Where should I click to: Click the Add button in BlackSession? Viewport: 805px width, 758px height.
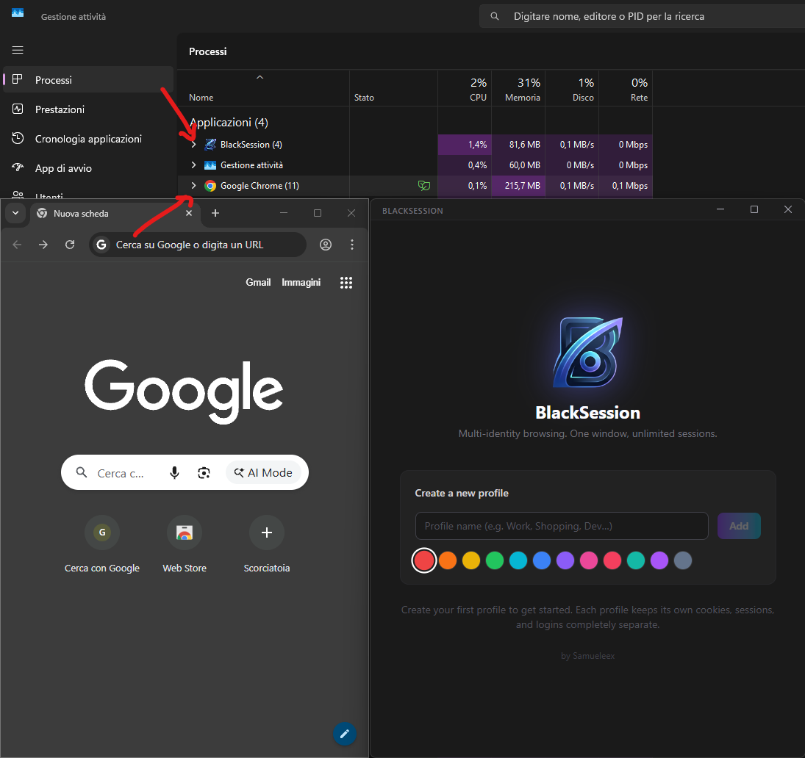[x=739, y=526]
